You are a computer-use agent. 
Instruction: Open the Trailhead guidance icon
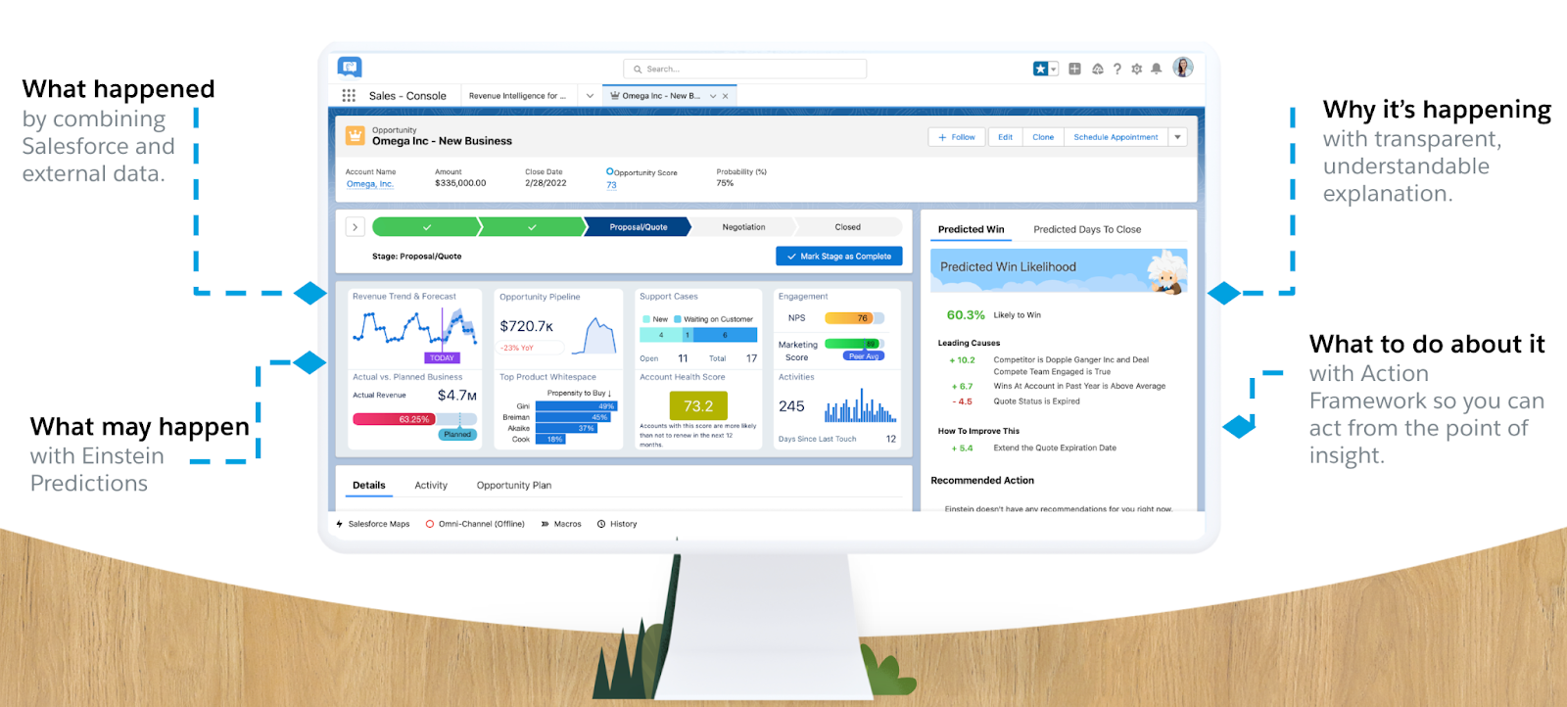1098,69
